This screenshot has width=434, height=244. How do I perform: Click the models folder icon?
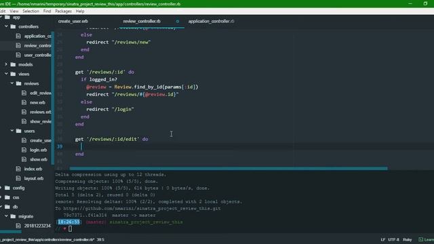tap(13, 64)
